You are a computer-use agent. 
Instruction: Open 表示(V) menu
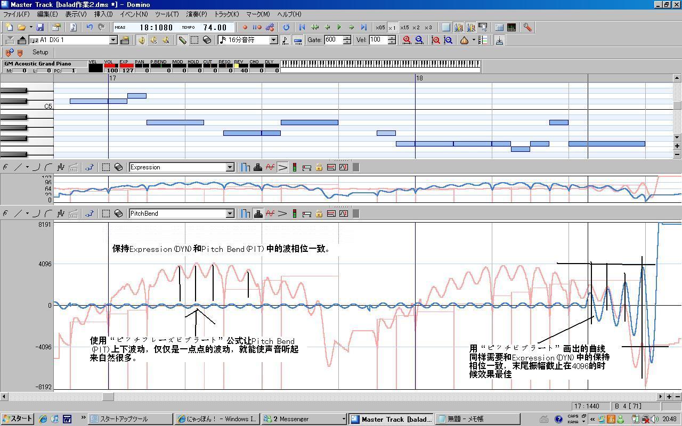pyautogui.click(x=76, y=14)
